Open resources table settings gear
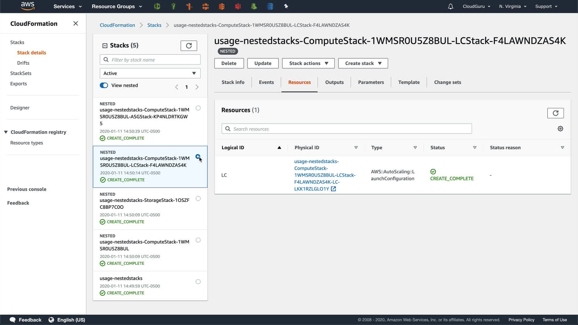This screenshot has height=325, width=578. click(560, 129)
